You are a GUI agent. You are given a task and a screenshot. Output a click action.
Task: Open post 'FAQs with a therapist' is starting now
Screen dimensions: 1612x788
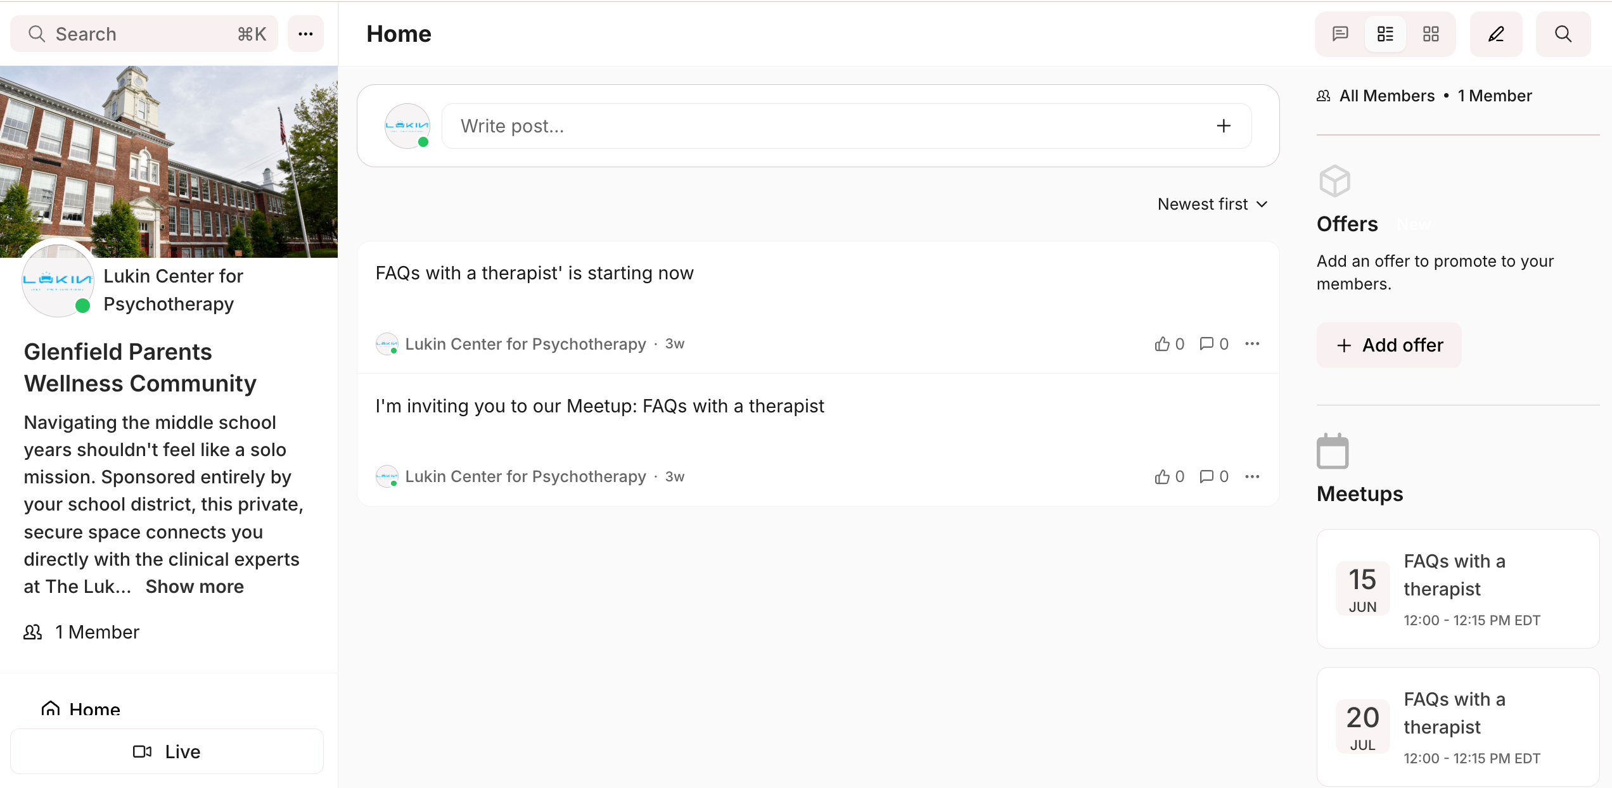(x=534, y=273)
